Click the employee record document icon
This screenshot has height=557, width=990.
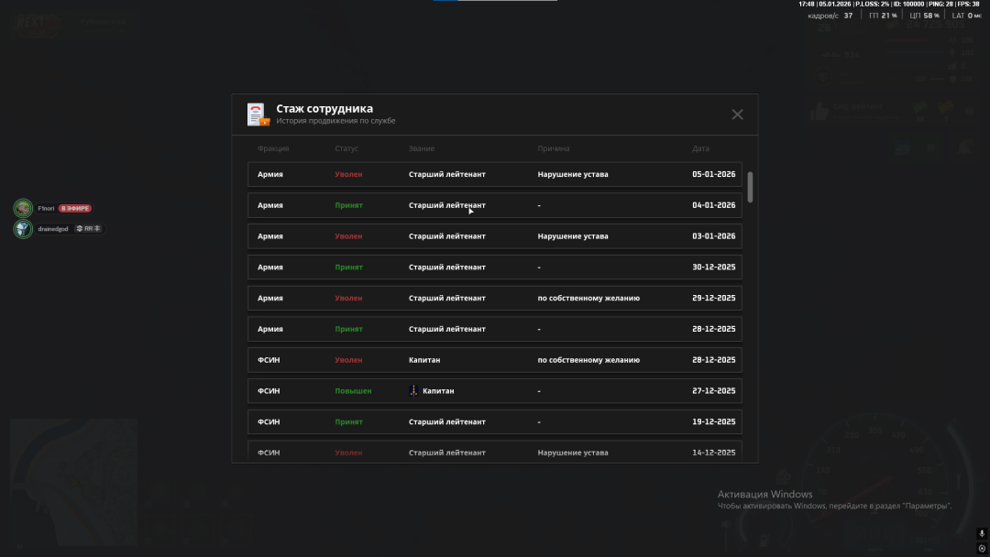256,115
